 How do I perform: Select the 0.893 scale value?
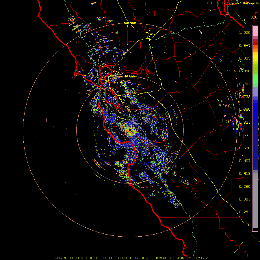point(245,58)
